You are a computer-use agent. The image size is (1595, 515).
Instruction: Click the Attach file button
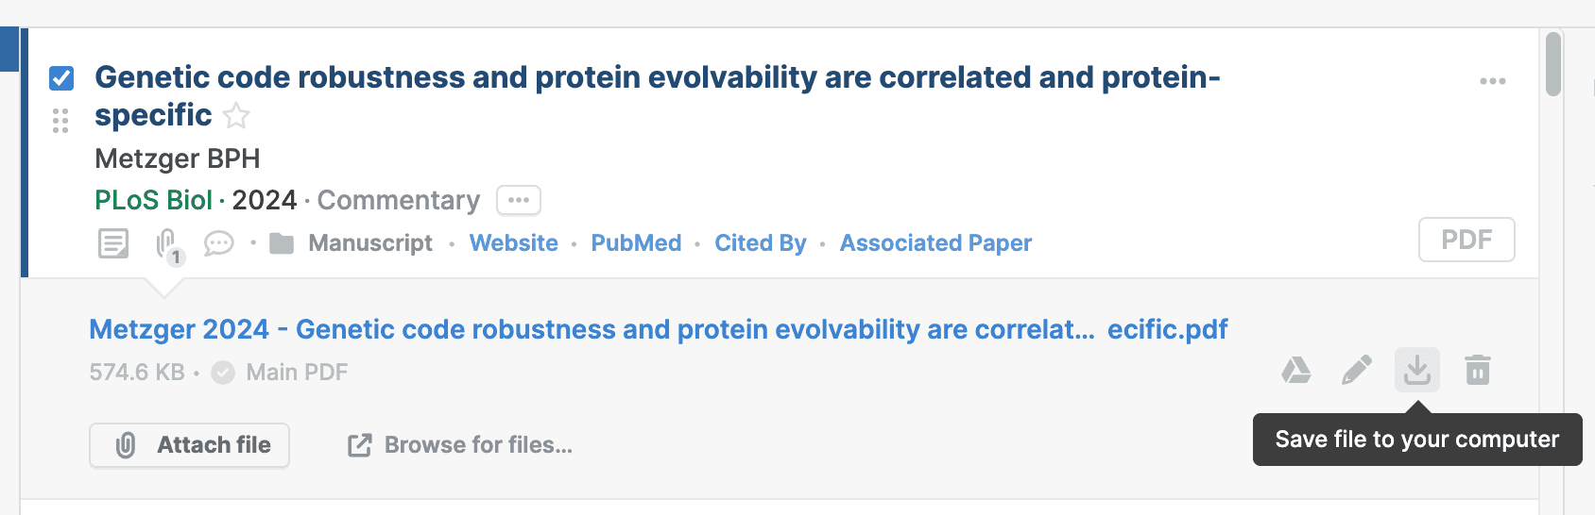click(x=190, y=445)
